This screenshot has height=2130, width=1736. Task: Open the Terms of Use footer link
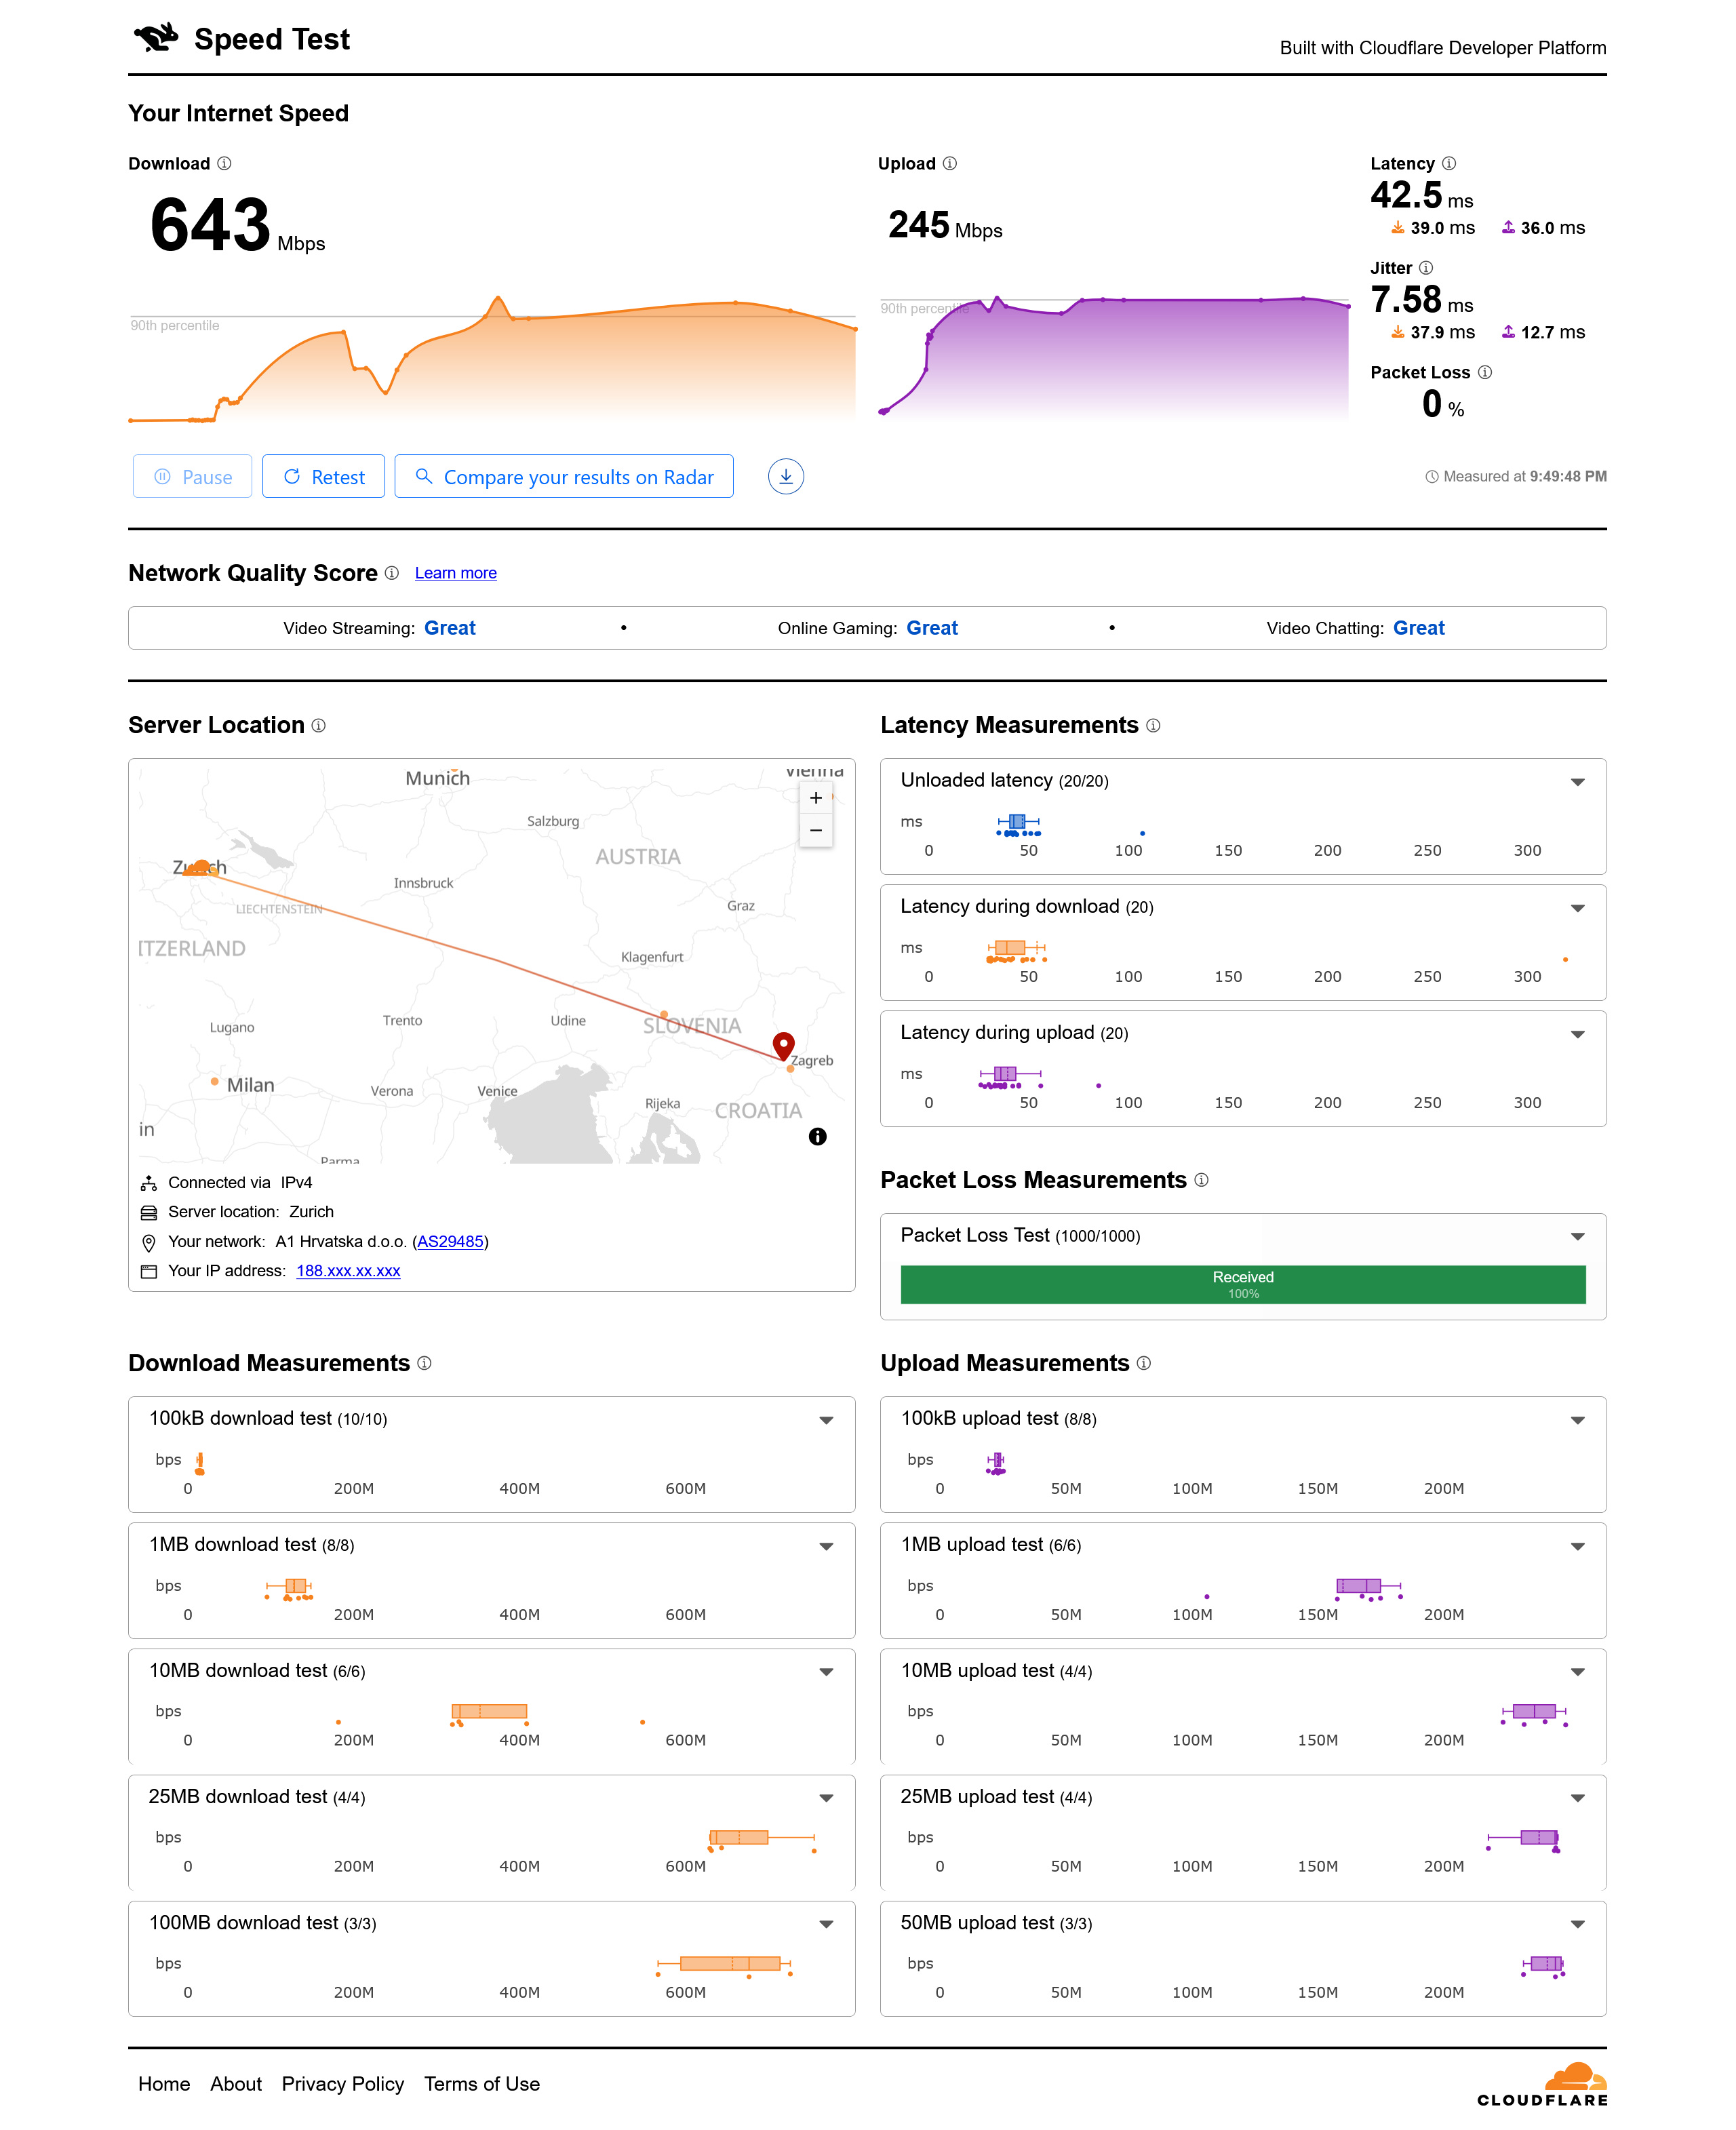[x=482, y=2084]
